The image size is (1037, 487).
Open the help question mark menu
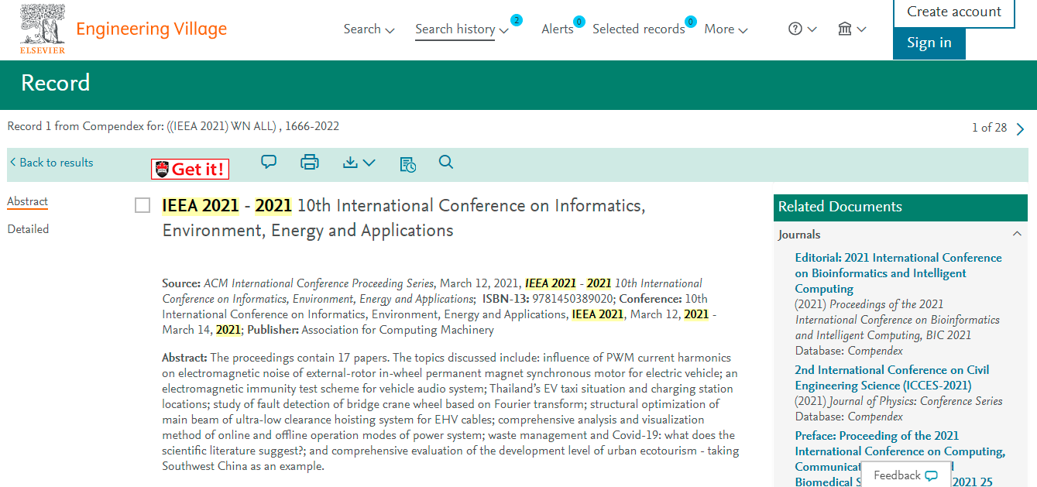click(x=802, y=29)
